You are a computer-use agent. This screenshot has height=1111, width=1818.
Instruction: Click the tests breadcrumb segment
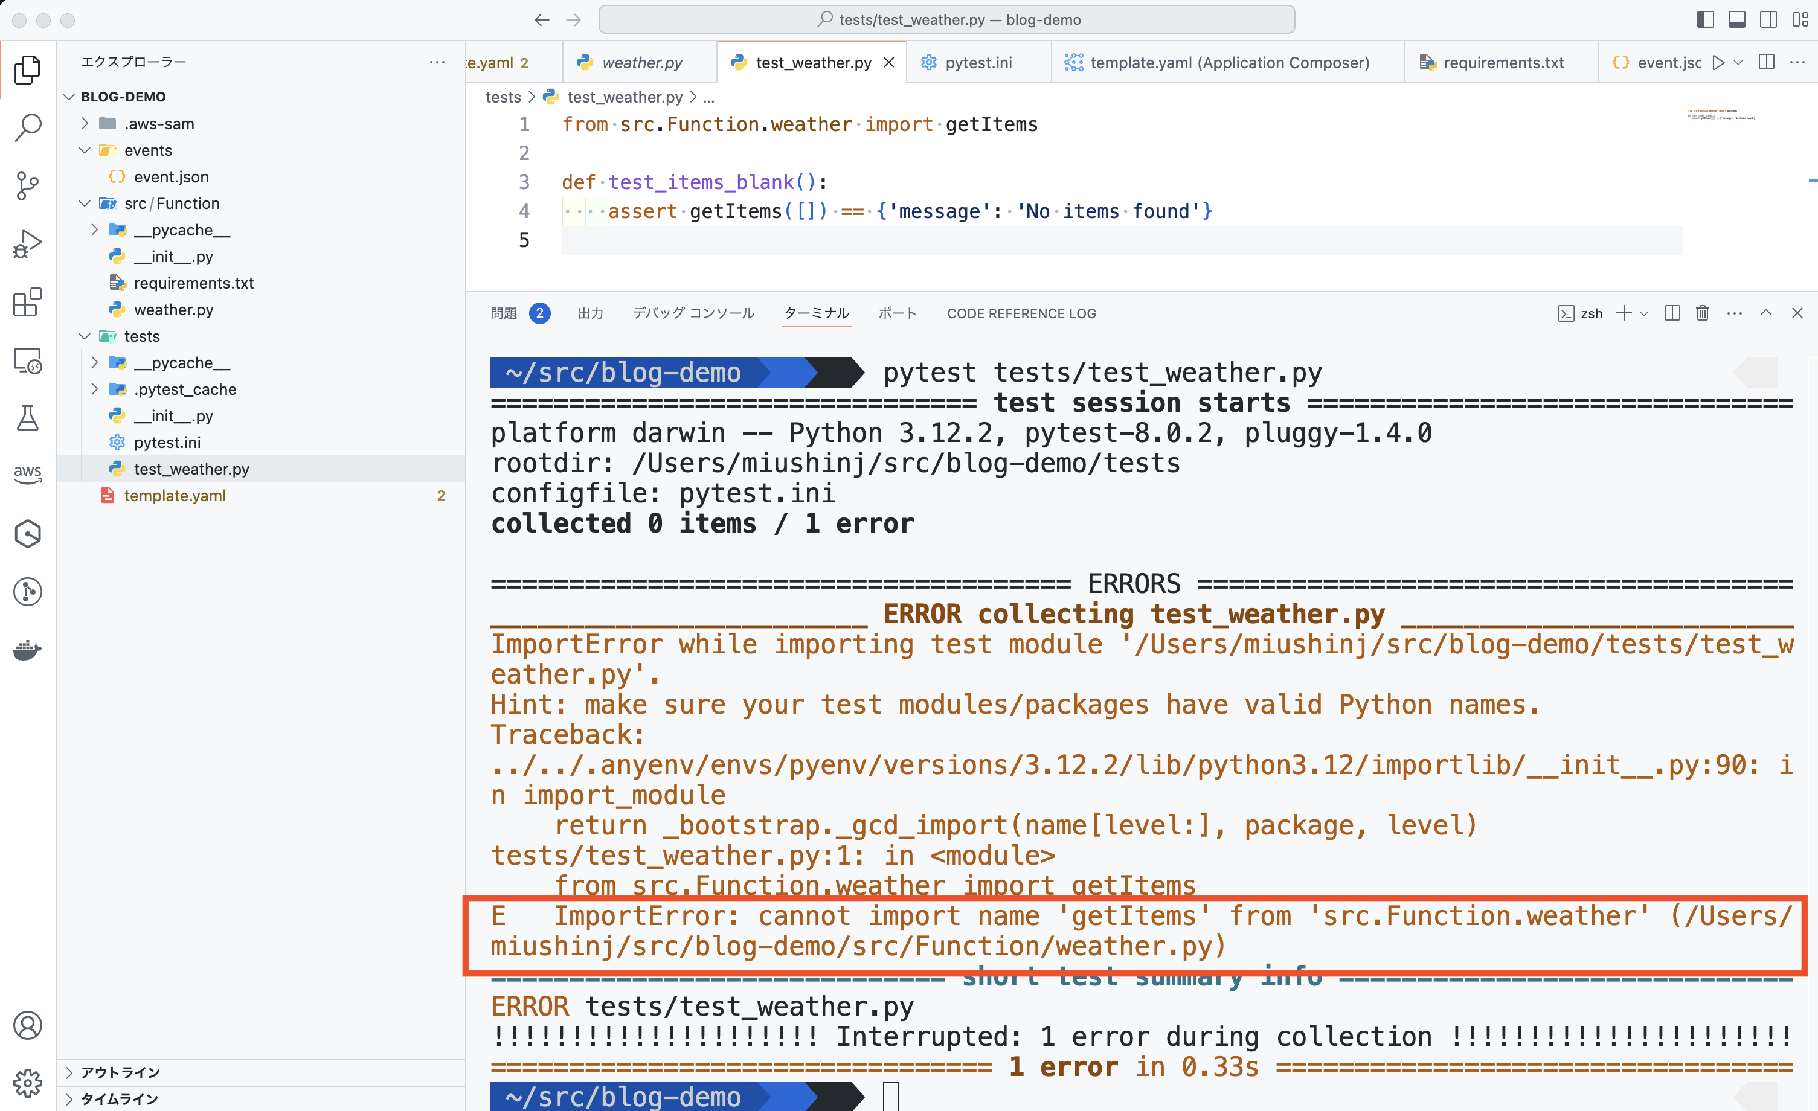pyautogui.click(x=503, y=97)
